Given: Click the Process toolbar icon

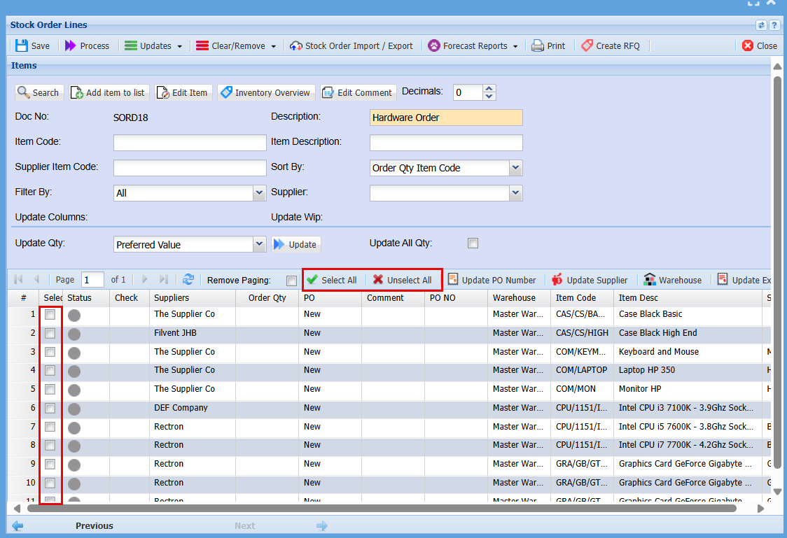Looking at the screenshot, I should tap(71, 45).
